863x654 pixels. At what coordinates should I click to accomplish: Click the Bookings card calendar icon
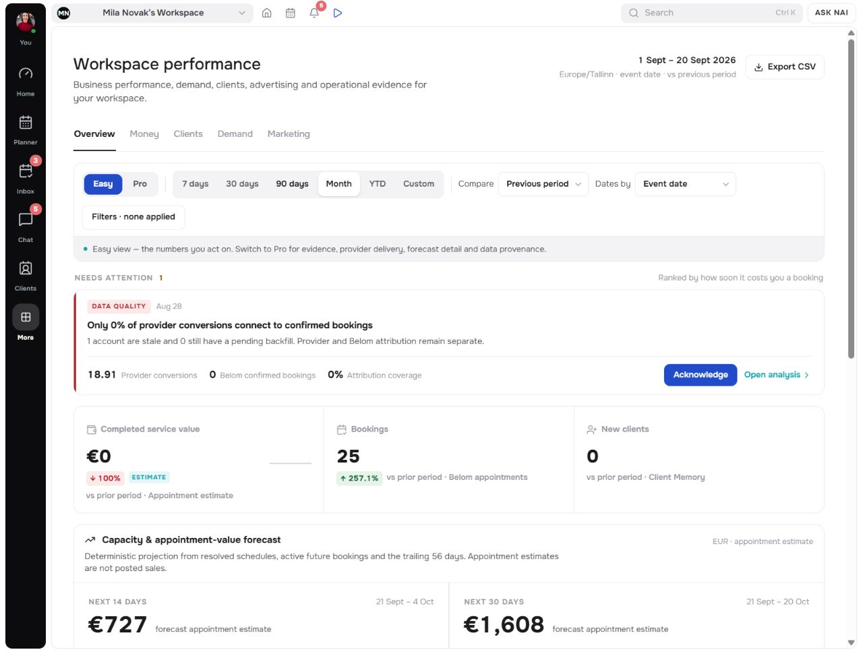point(342,429)
